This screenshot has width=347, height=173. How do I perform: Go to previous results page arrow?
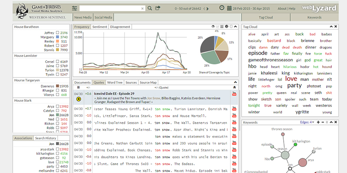pos(204,9)
